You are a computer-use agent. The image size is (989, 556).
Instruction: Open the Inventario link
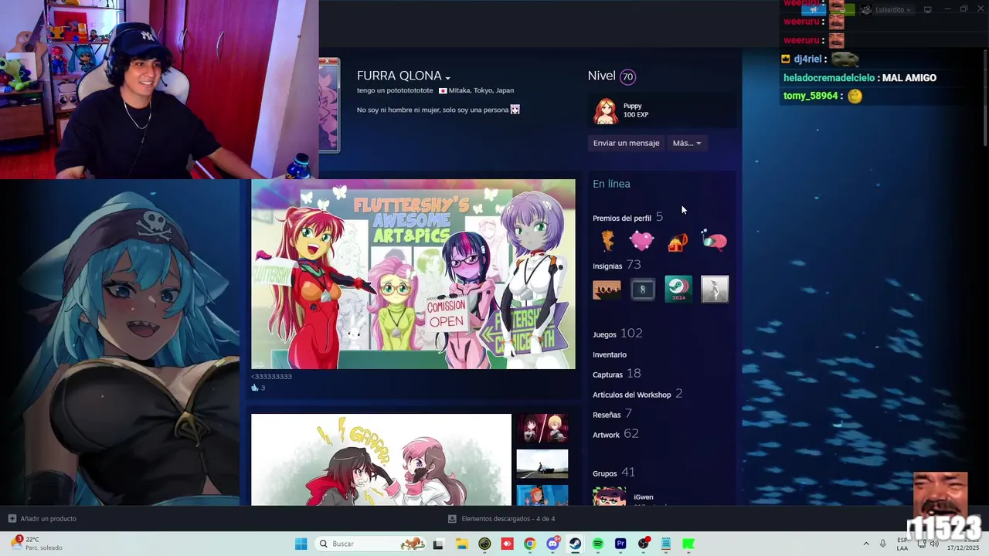pos(610,354)
